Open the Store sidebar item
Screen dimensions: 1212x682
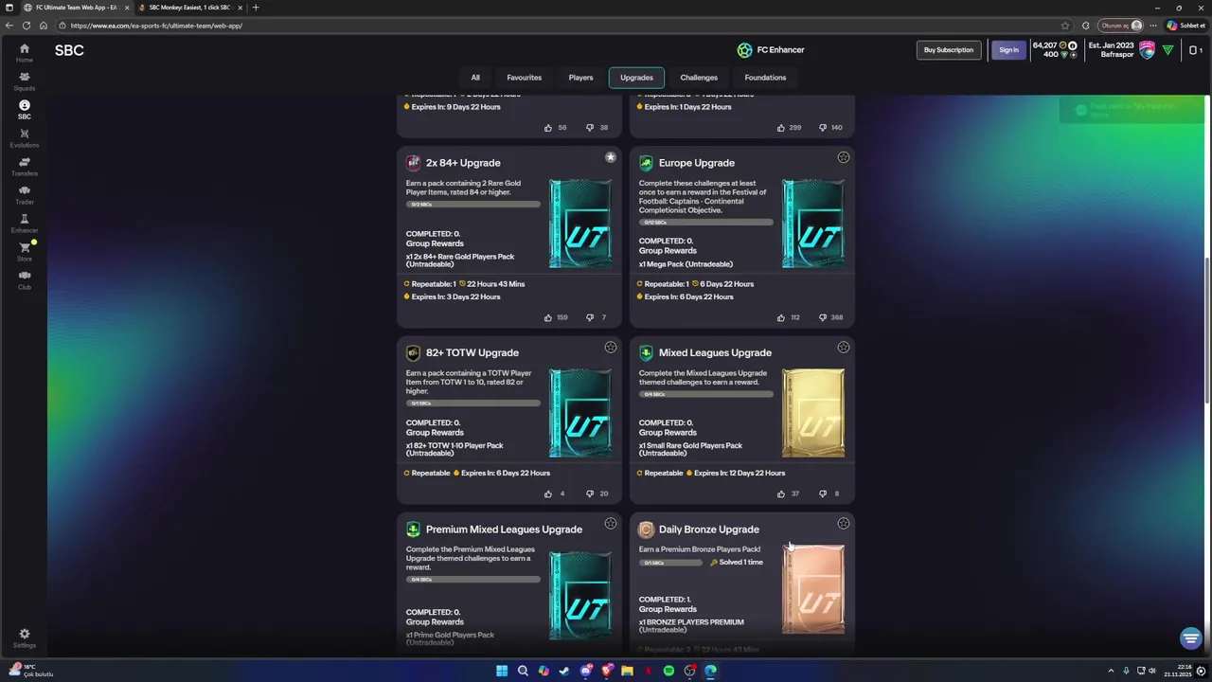coord(24,252)
